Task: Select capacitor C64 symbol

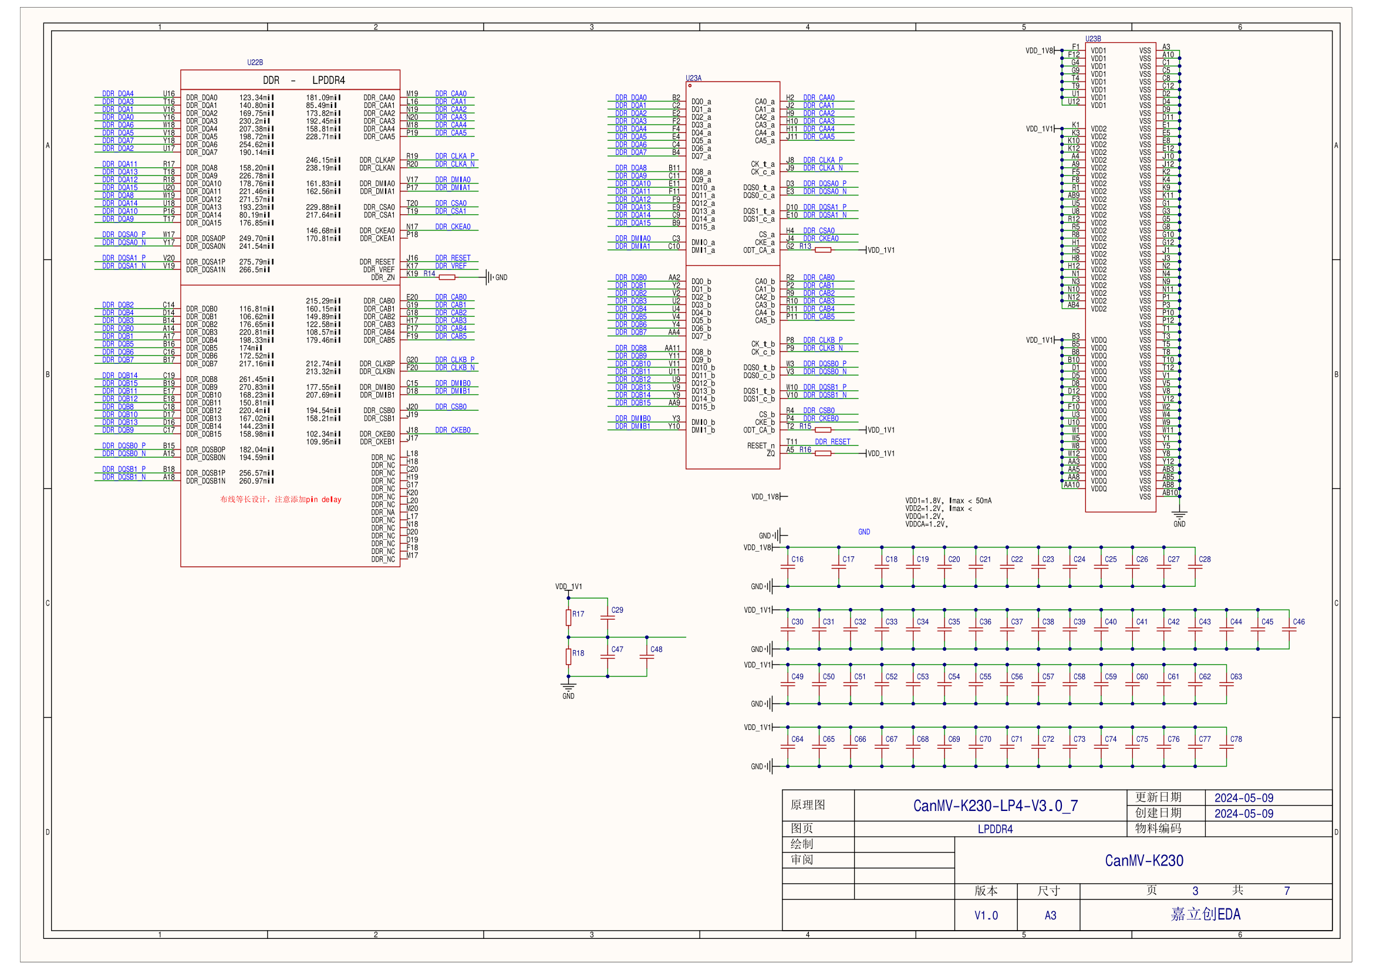Action: [x=788, y=746]
